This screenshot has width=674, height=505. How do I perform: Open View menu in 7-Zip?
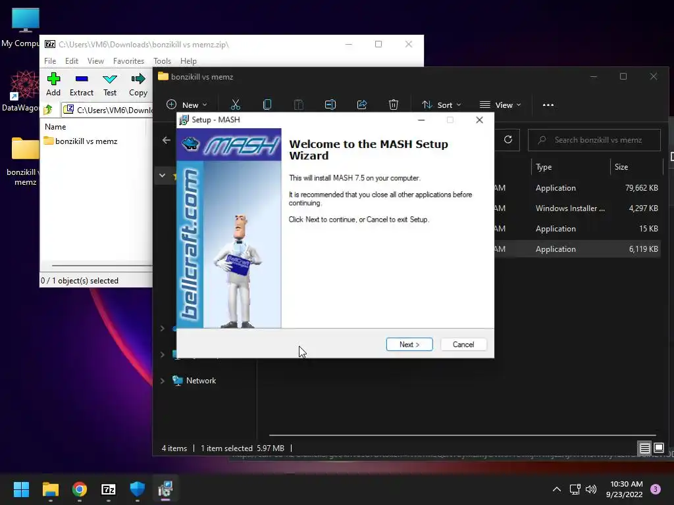click(95, 61)
